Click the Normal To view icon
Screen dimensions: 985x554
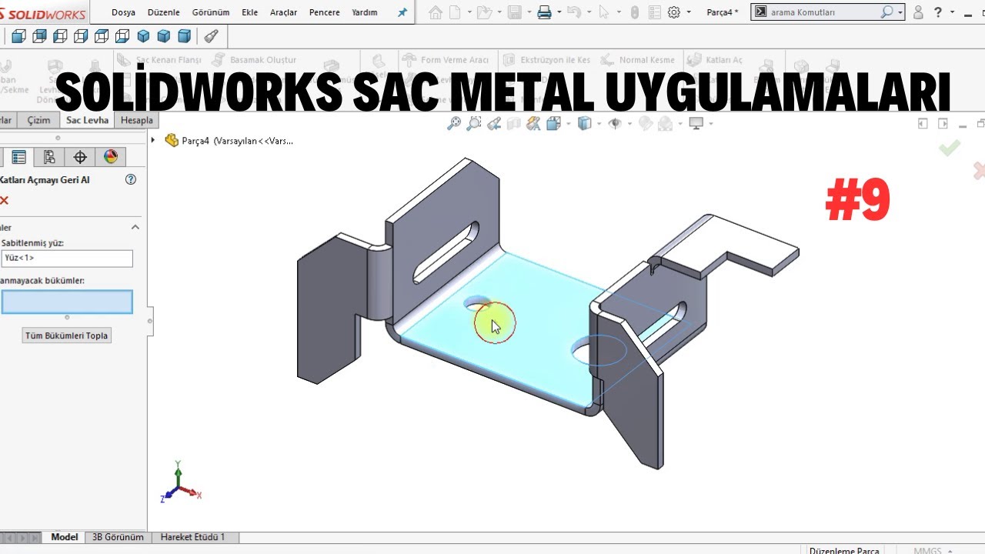(x=212, y=36)
